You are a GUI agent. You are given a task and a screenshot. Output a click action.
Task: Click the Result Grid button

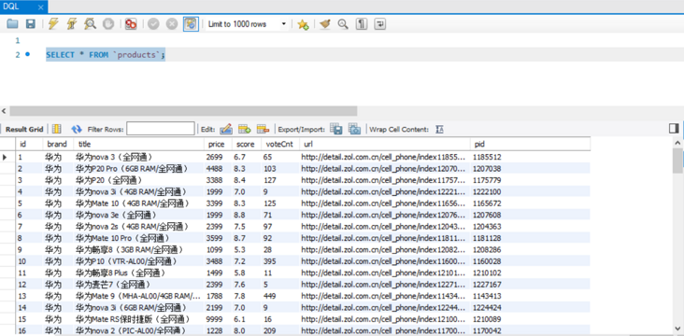(x=24, y=130)
